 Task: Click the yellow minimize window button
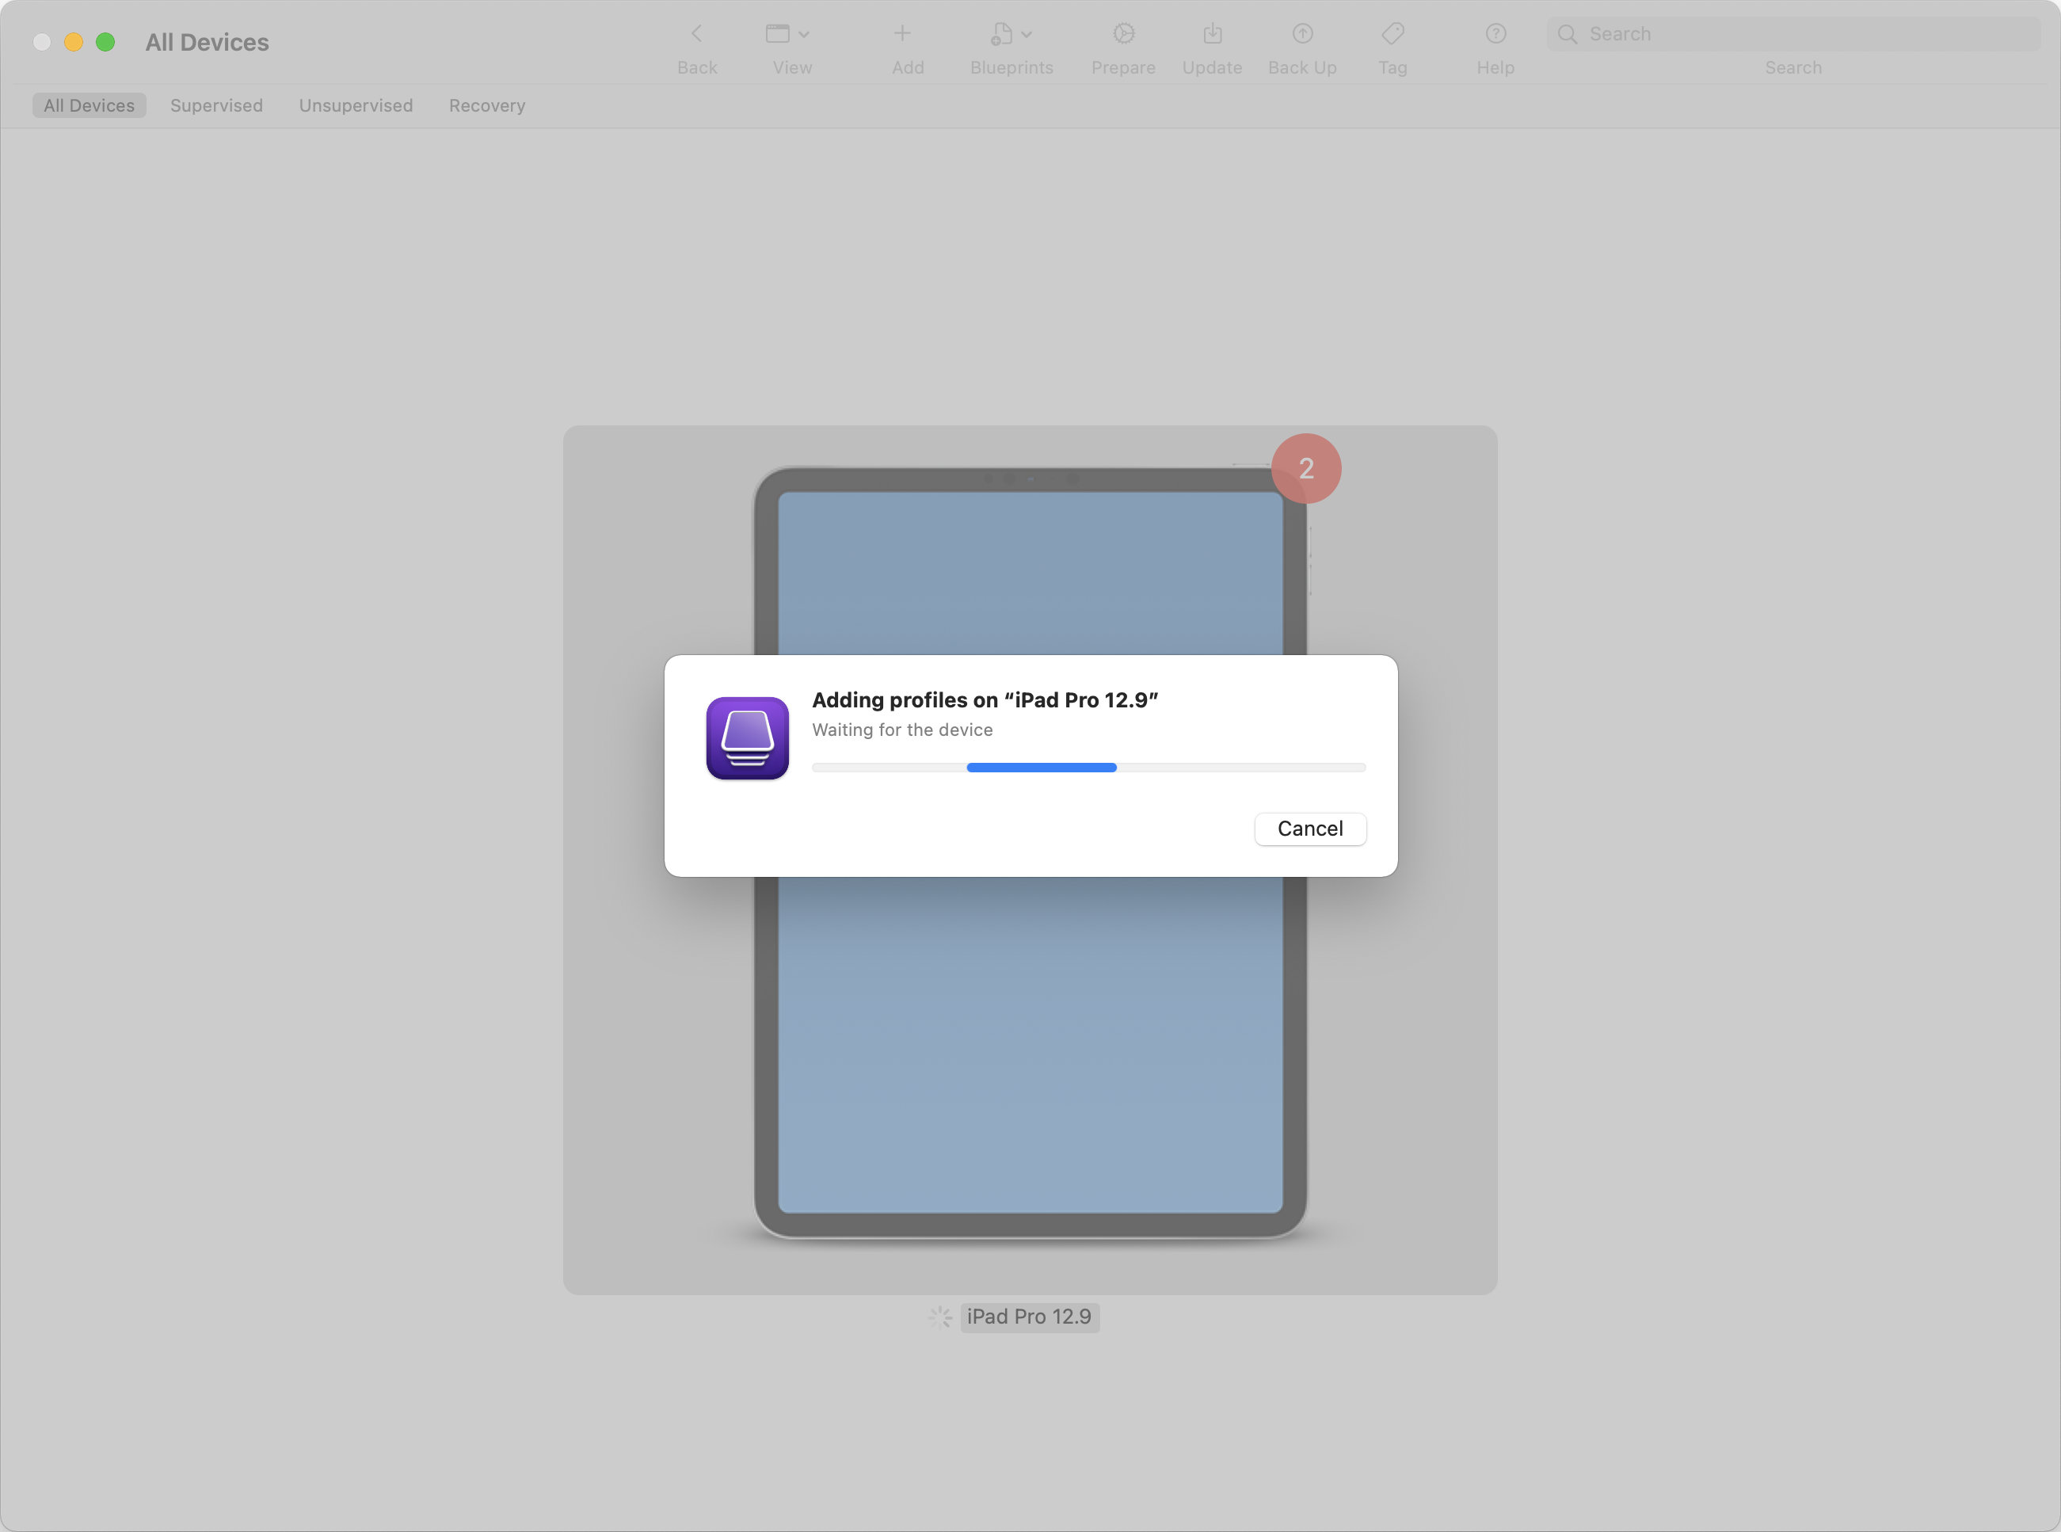pos(73,42)
